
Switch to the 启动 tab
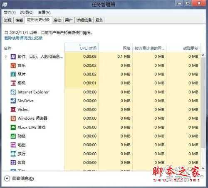(57, 20)
